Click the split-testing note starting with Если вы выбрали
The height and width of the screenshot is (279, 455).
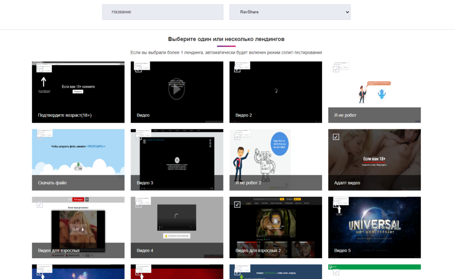click(226, 52)
